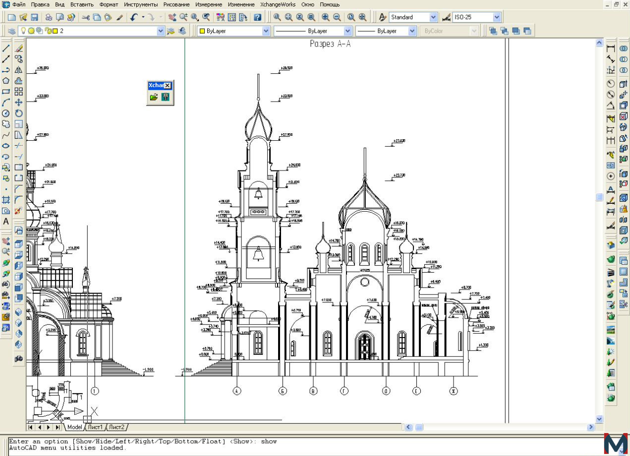Open the Layer Properties Manager icon

(11, 31)
